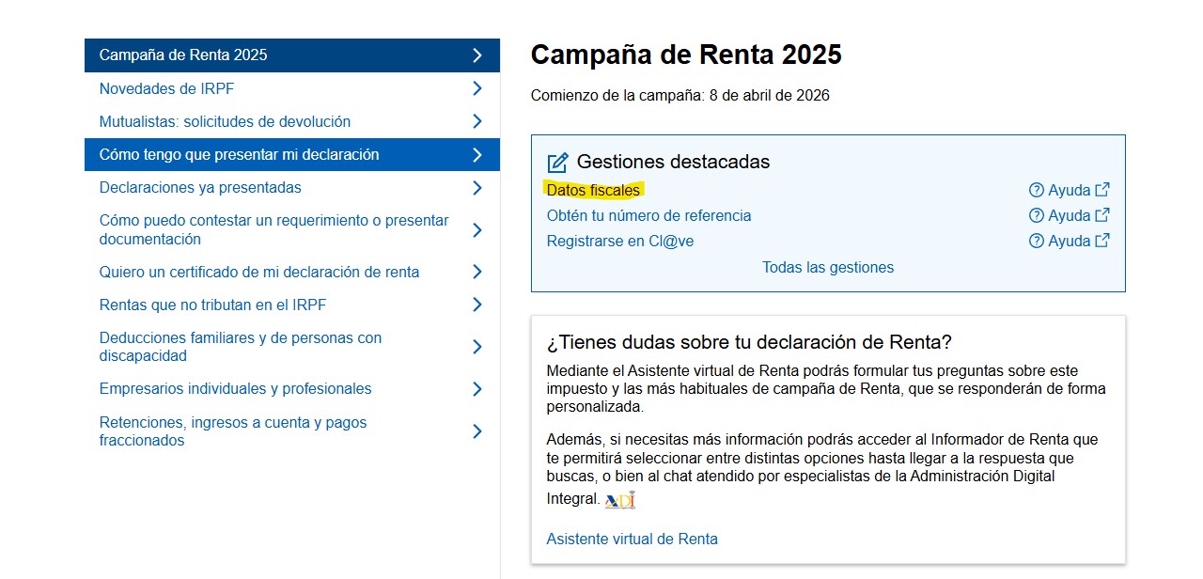The image size is (1203, 579).
Task: Expand chevron for Mutualistas: solicitudes de devolución
Action: pyautogui.click(x=477, y=121)
